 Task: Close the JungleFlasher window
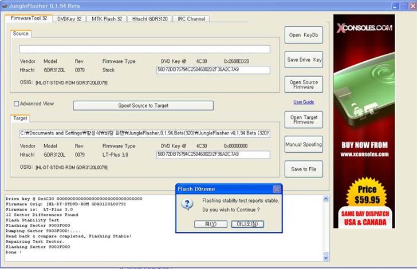pos(413,6)
